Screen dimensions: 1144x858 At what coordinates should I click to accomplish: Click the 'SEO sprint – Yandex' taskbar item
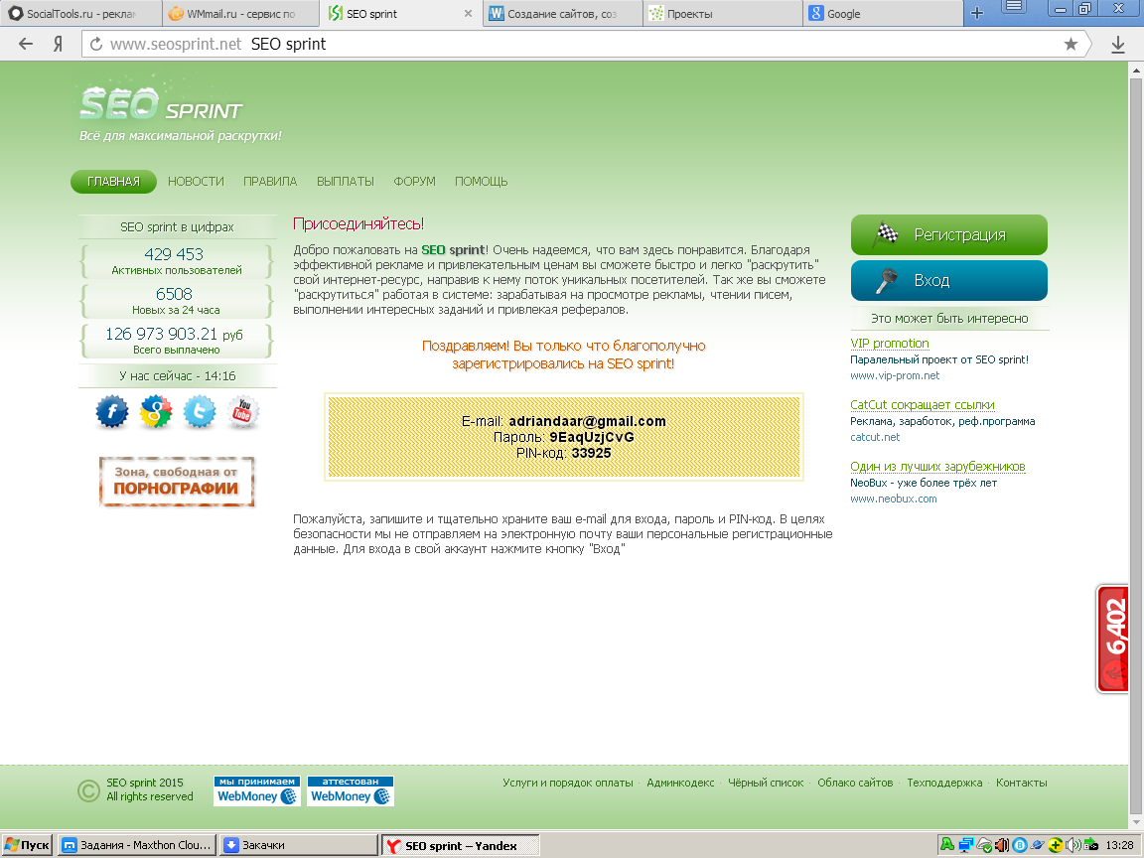461,846
